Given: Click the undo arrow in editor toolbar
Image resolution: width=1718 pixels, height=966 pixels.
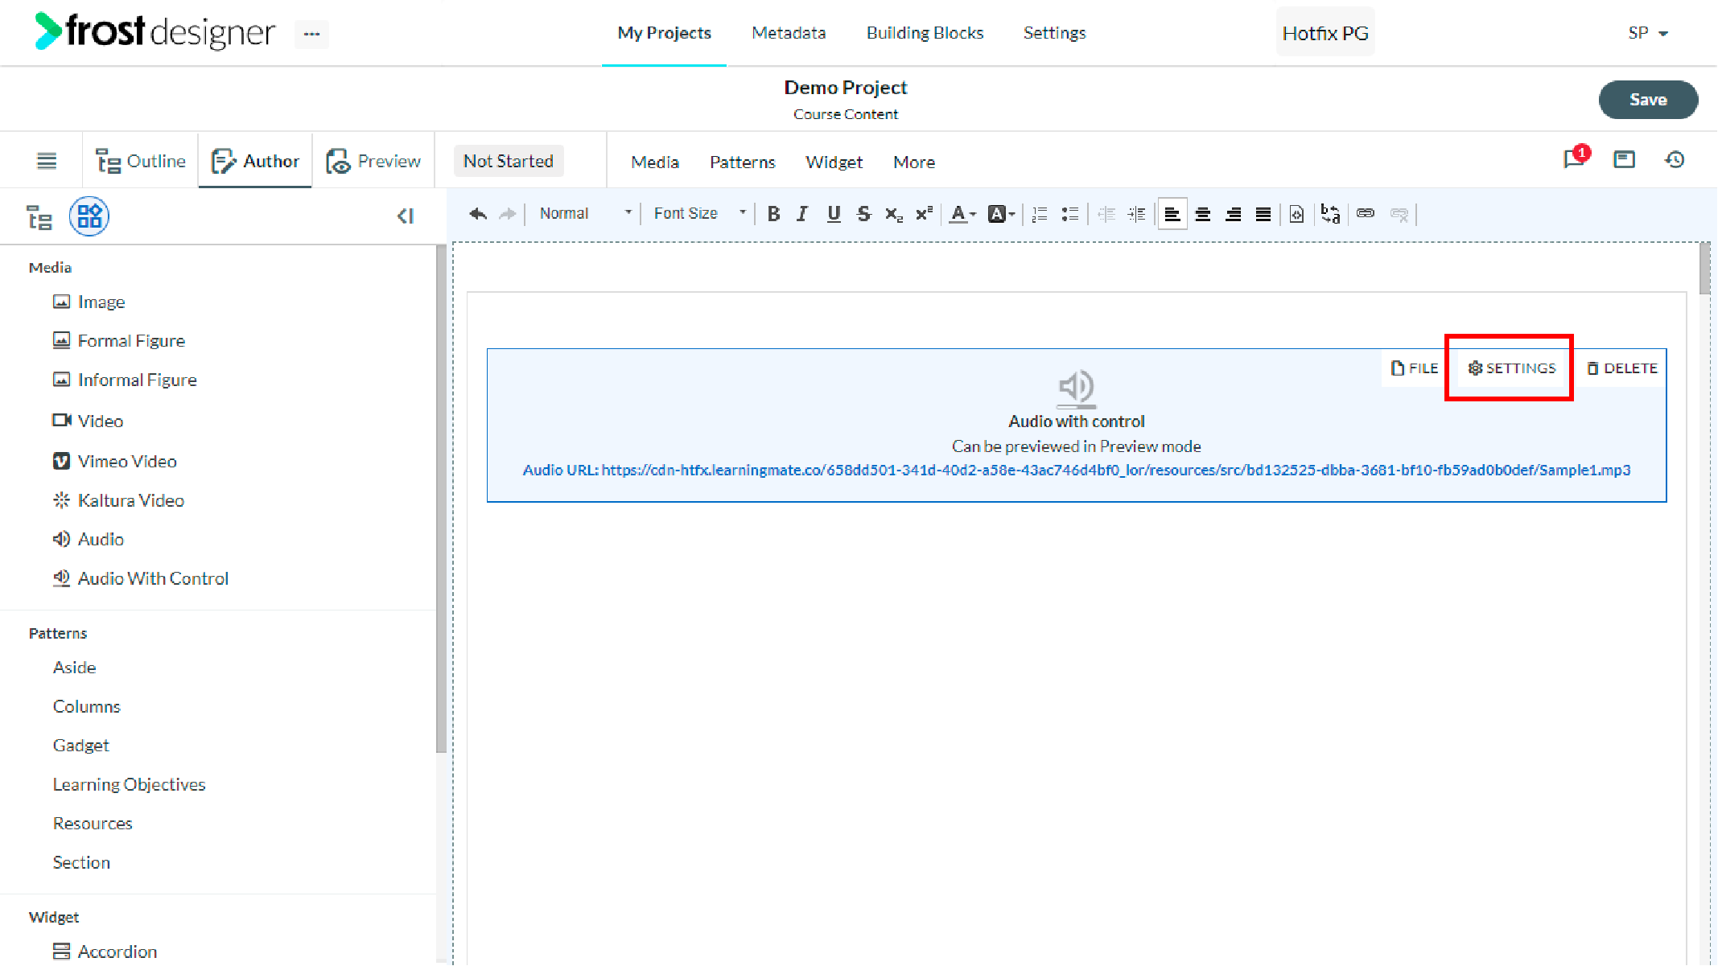Looking at the screenshot, I should [478, 214].
